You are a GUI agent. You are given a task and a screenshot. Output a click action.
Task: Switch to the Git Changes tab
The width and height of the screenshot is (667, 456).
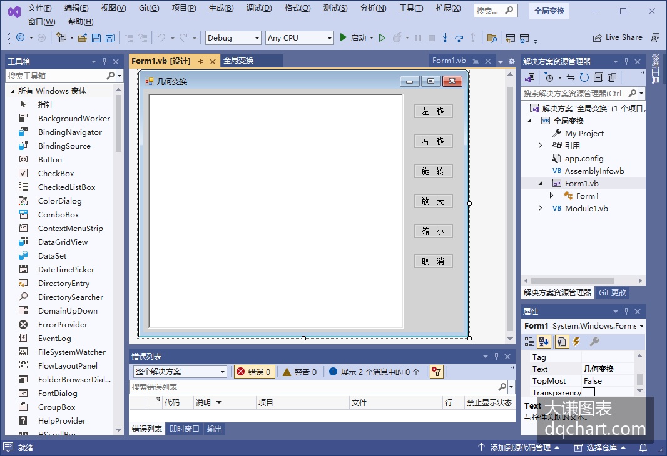612,292
